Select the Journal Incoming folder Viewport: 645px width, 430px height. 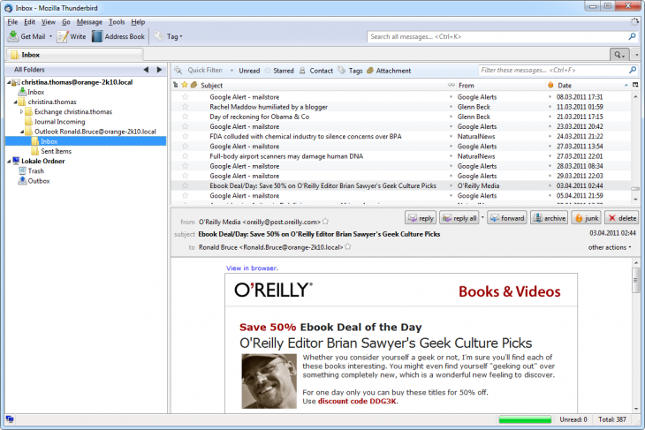click(55, 122)
